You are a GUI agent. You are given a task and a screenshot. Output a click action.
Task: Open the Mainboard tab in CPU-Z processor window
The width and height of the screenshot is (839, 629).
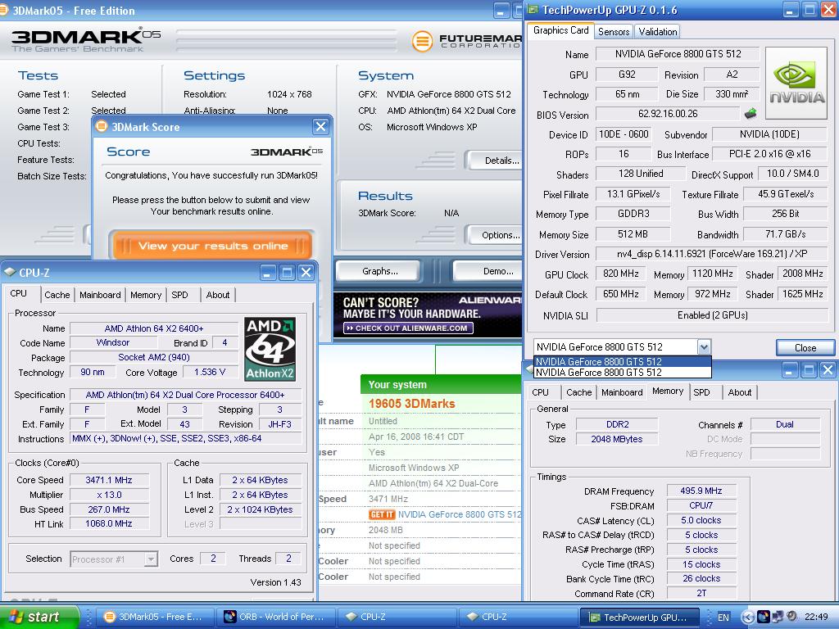(x=100, y=295)
